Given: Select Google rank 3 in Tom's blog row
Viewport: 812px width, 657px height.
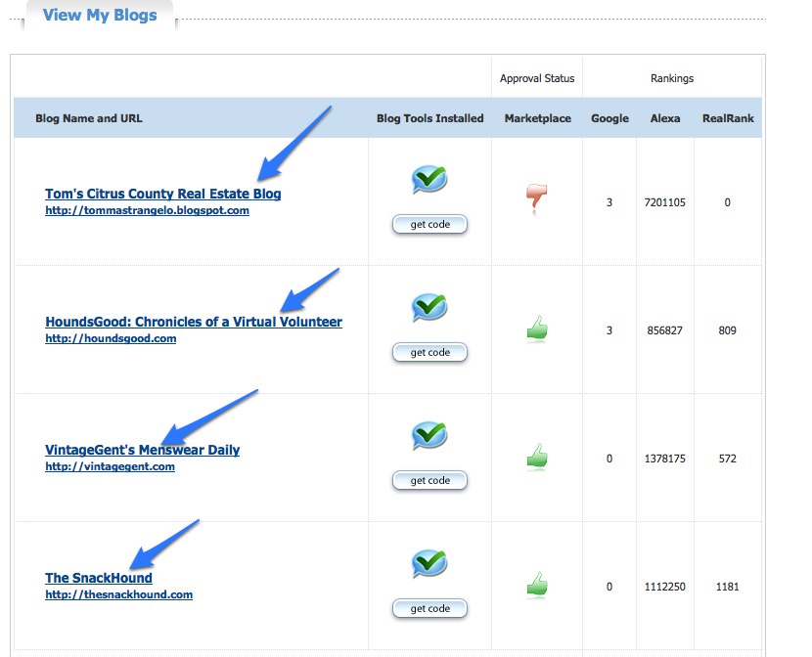Looking at the screenshot, I should (609, 202).
